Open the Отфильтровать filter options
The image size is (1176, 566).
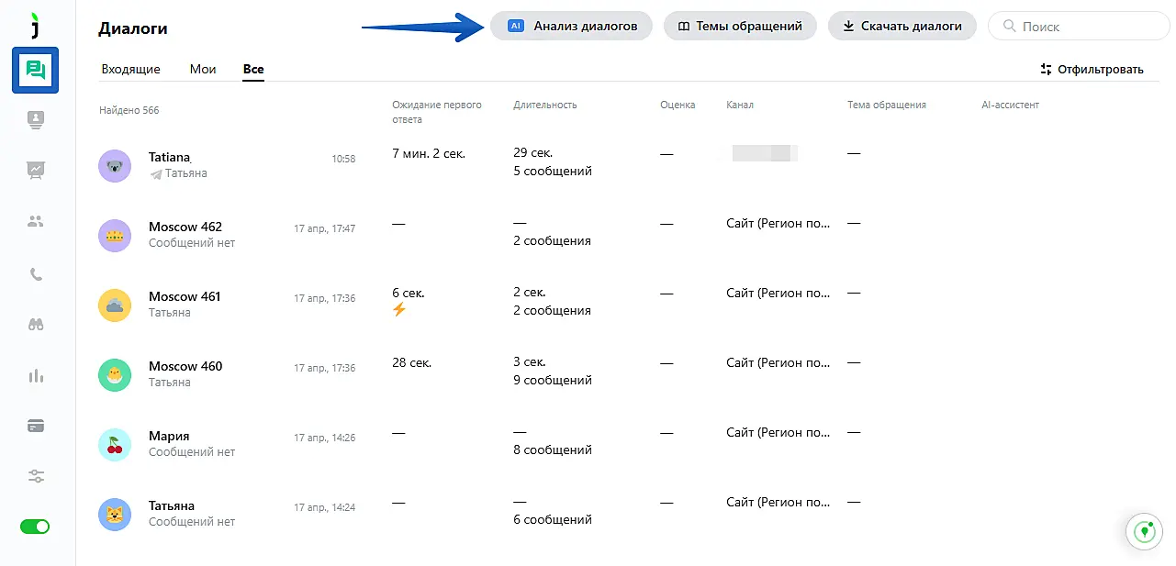coord(1092,70)
